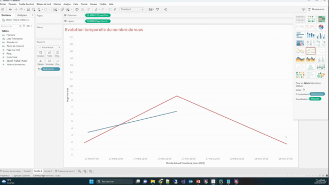329x185 pixels.
Task: Click the sort ascending toolbar icon
Action: pos(82,9)
